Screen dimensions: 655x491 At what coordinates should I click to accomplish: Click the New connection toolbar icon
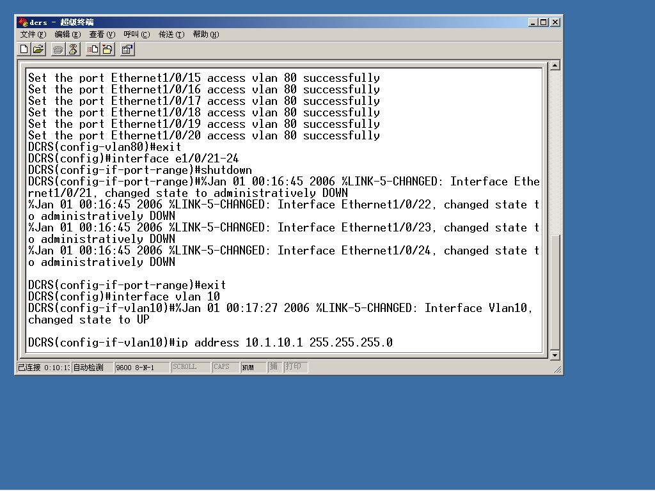click(24, 50)
